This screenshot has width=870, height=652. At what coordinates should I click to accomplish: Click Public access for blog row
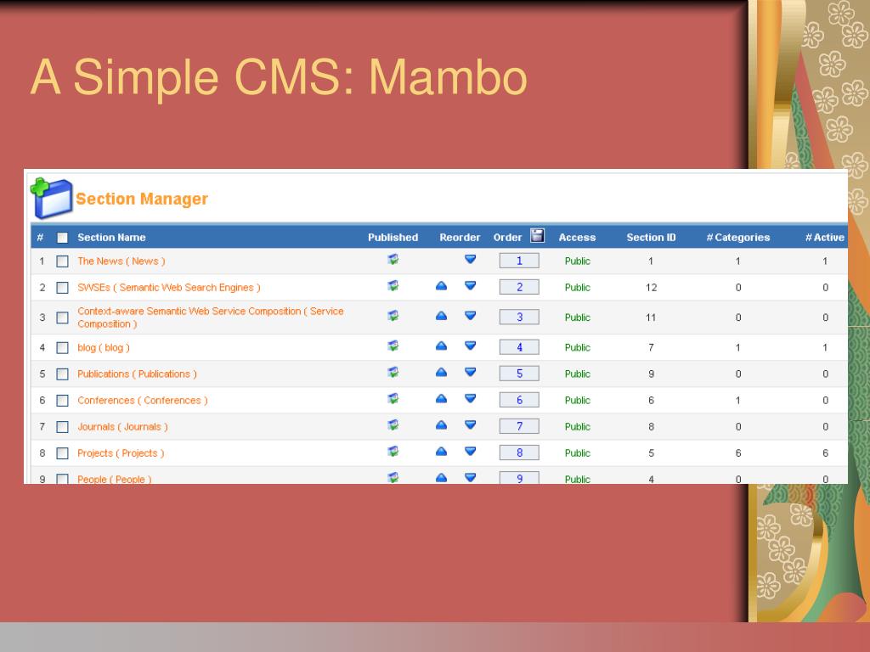[578, 347]
